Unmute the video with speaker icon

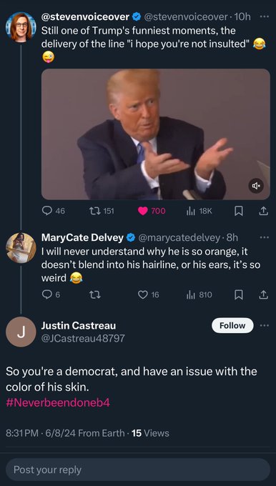[256, 186]
